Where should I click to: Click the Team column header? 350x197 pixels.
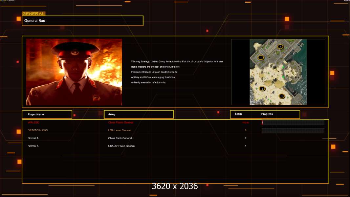238,114
